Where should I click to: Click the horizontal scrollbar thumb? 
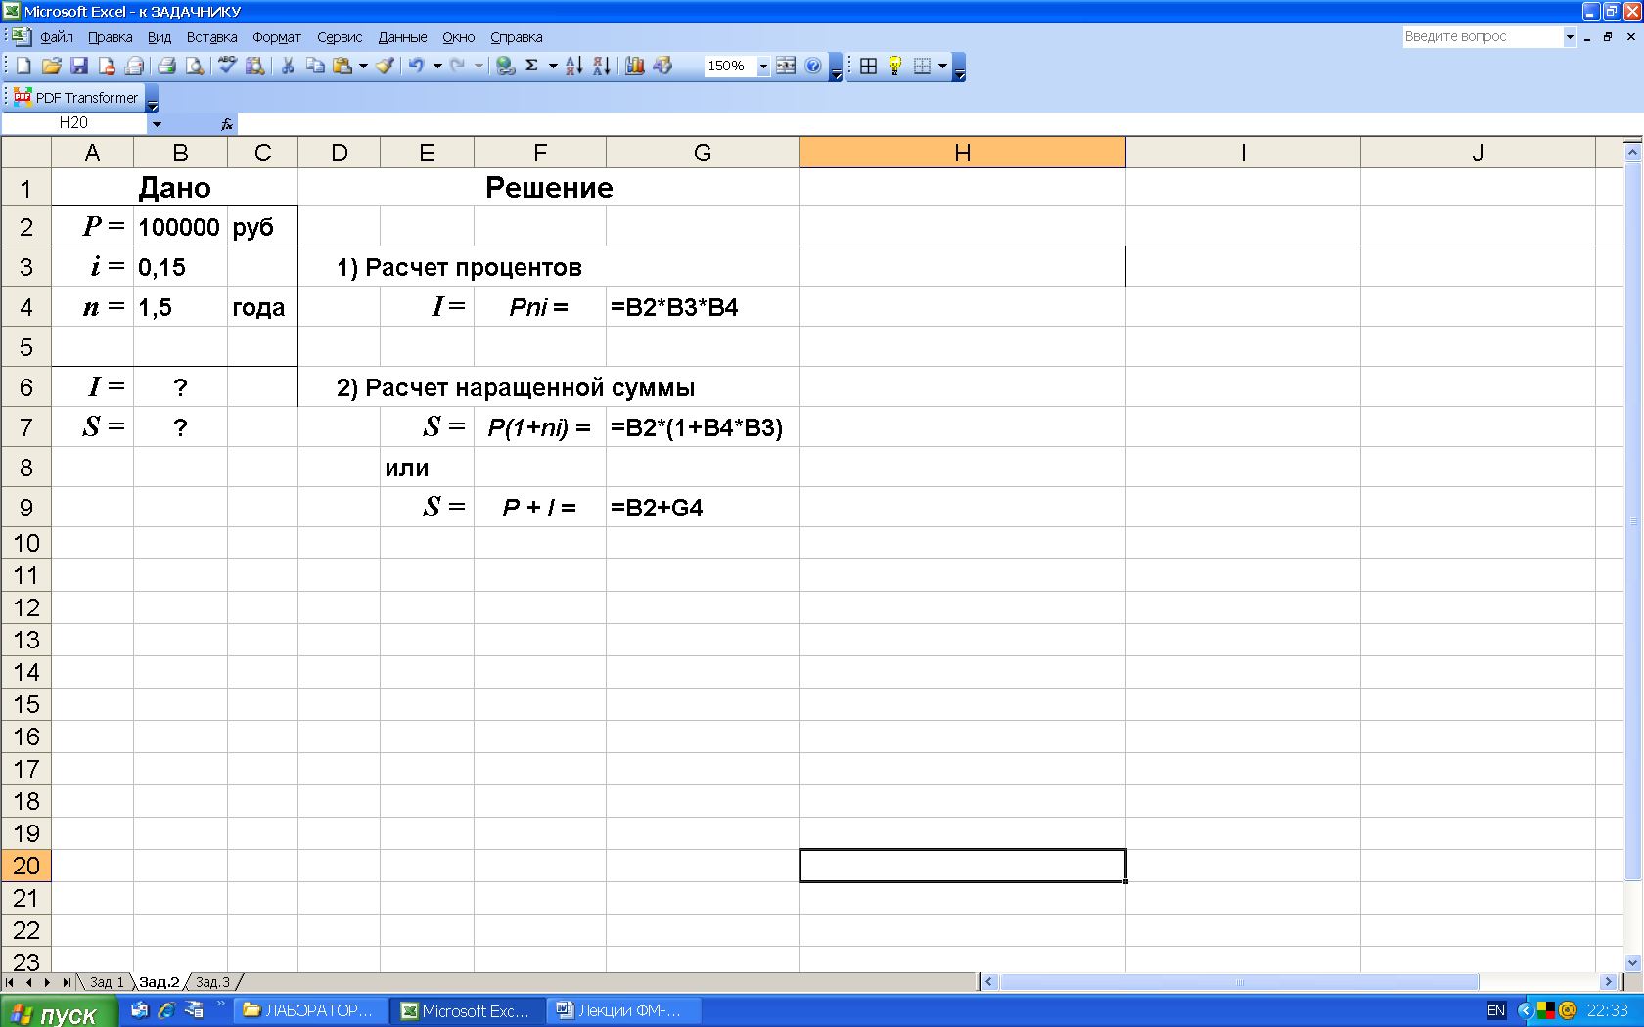click(x=1239, y=982)
